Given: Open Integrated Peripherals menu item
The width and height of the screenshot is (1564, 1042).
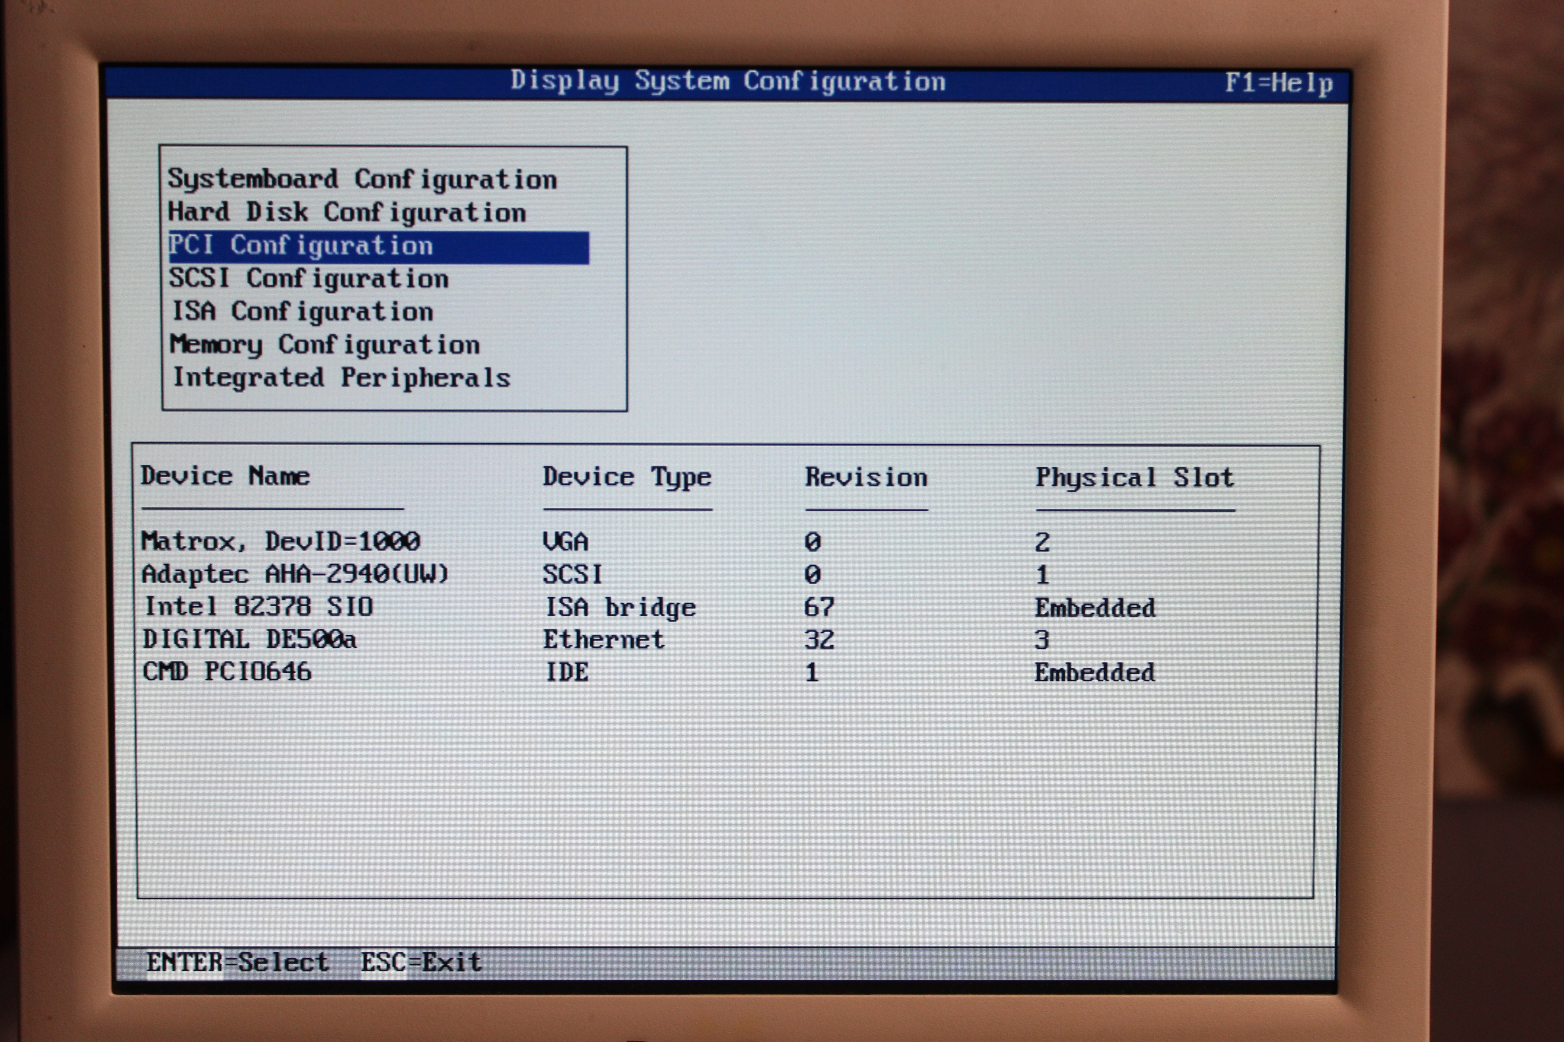Looking at the screenshot, I should 341,378.
